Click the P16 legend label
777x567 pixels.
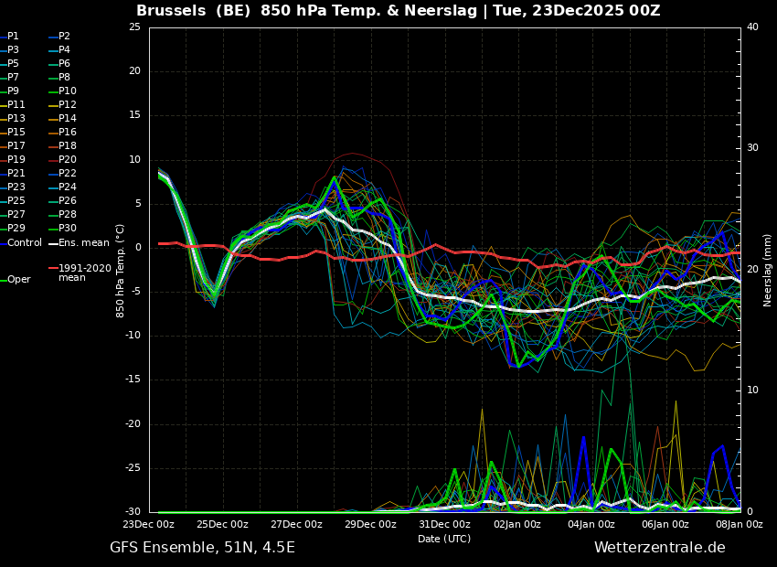(68, 133)
